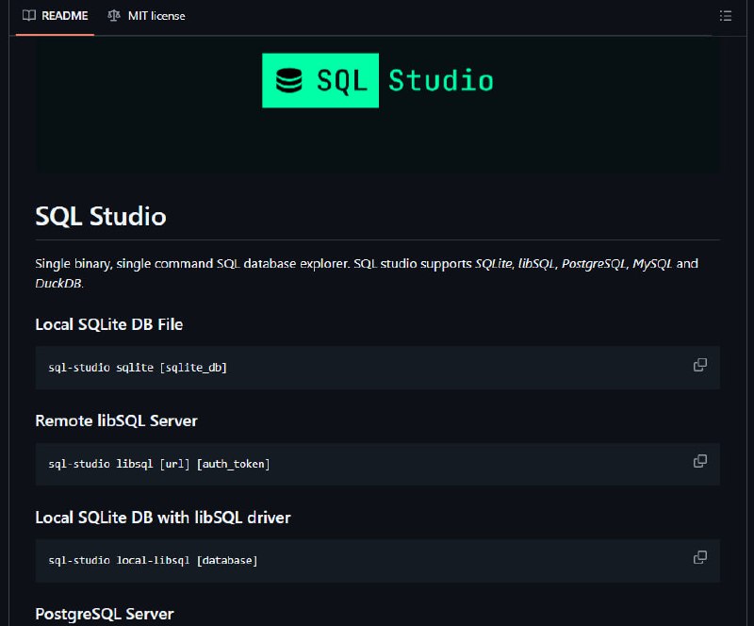Click the PostgreSQL Server heading

(104, 614)
